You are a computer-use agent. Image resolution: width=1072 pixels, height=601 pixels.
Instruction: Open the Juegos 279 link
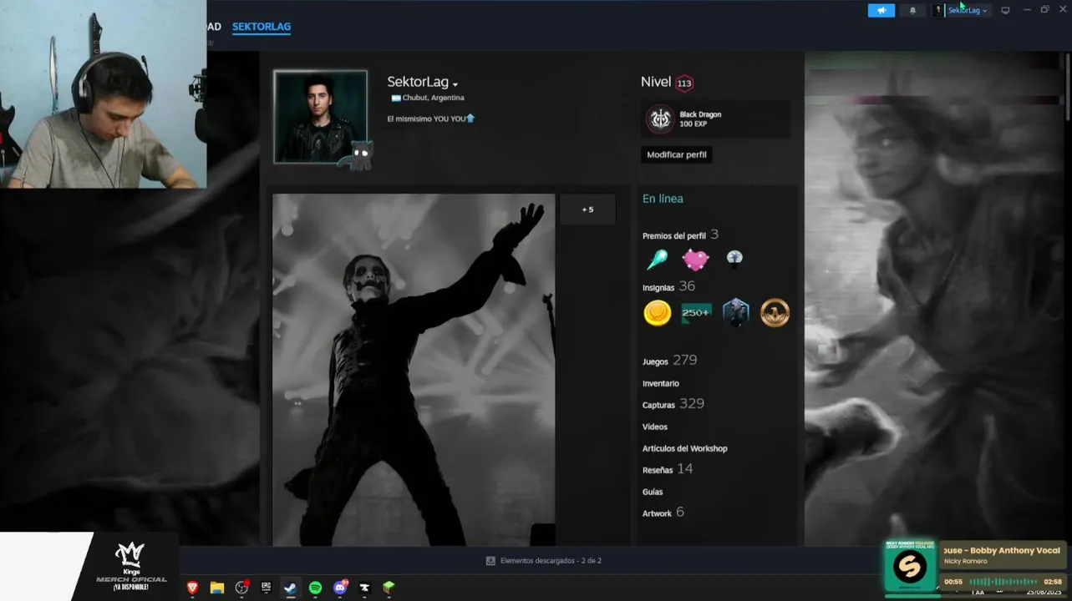click(669, 361)
